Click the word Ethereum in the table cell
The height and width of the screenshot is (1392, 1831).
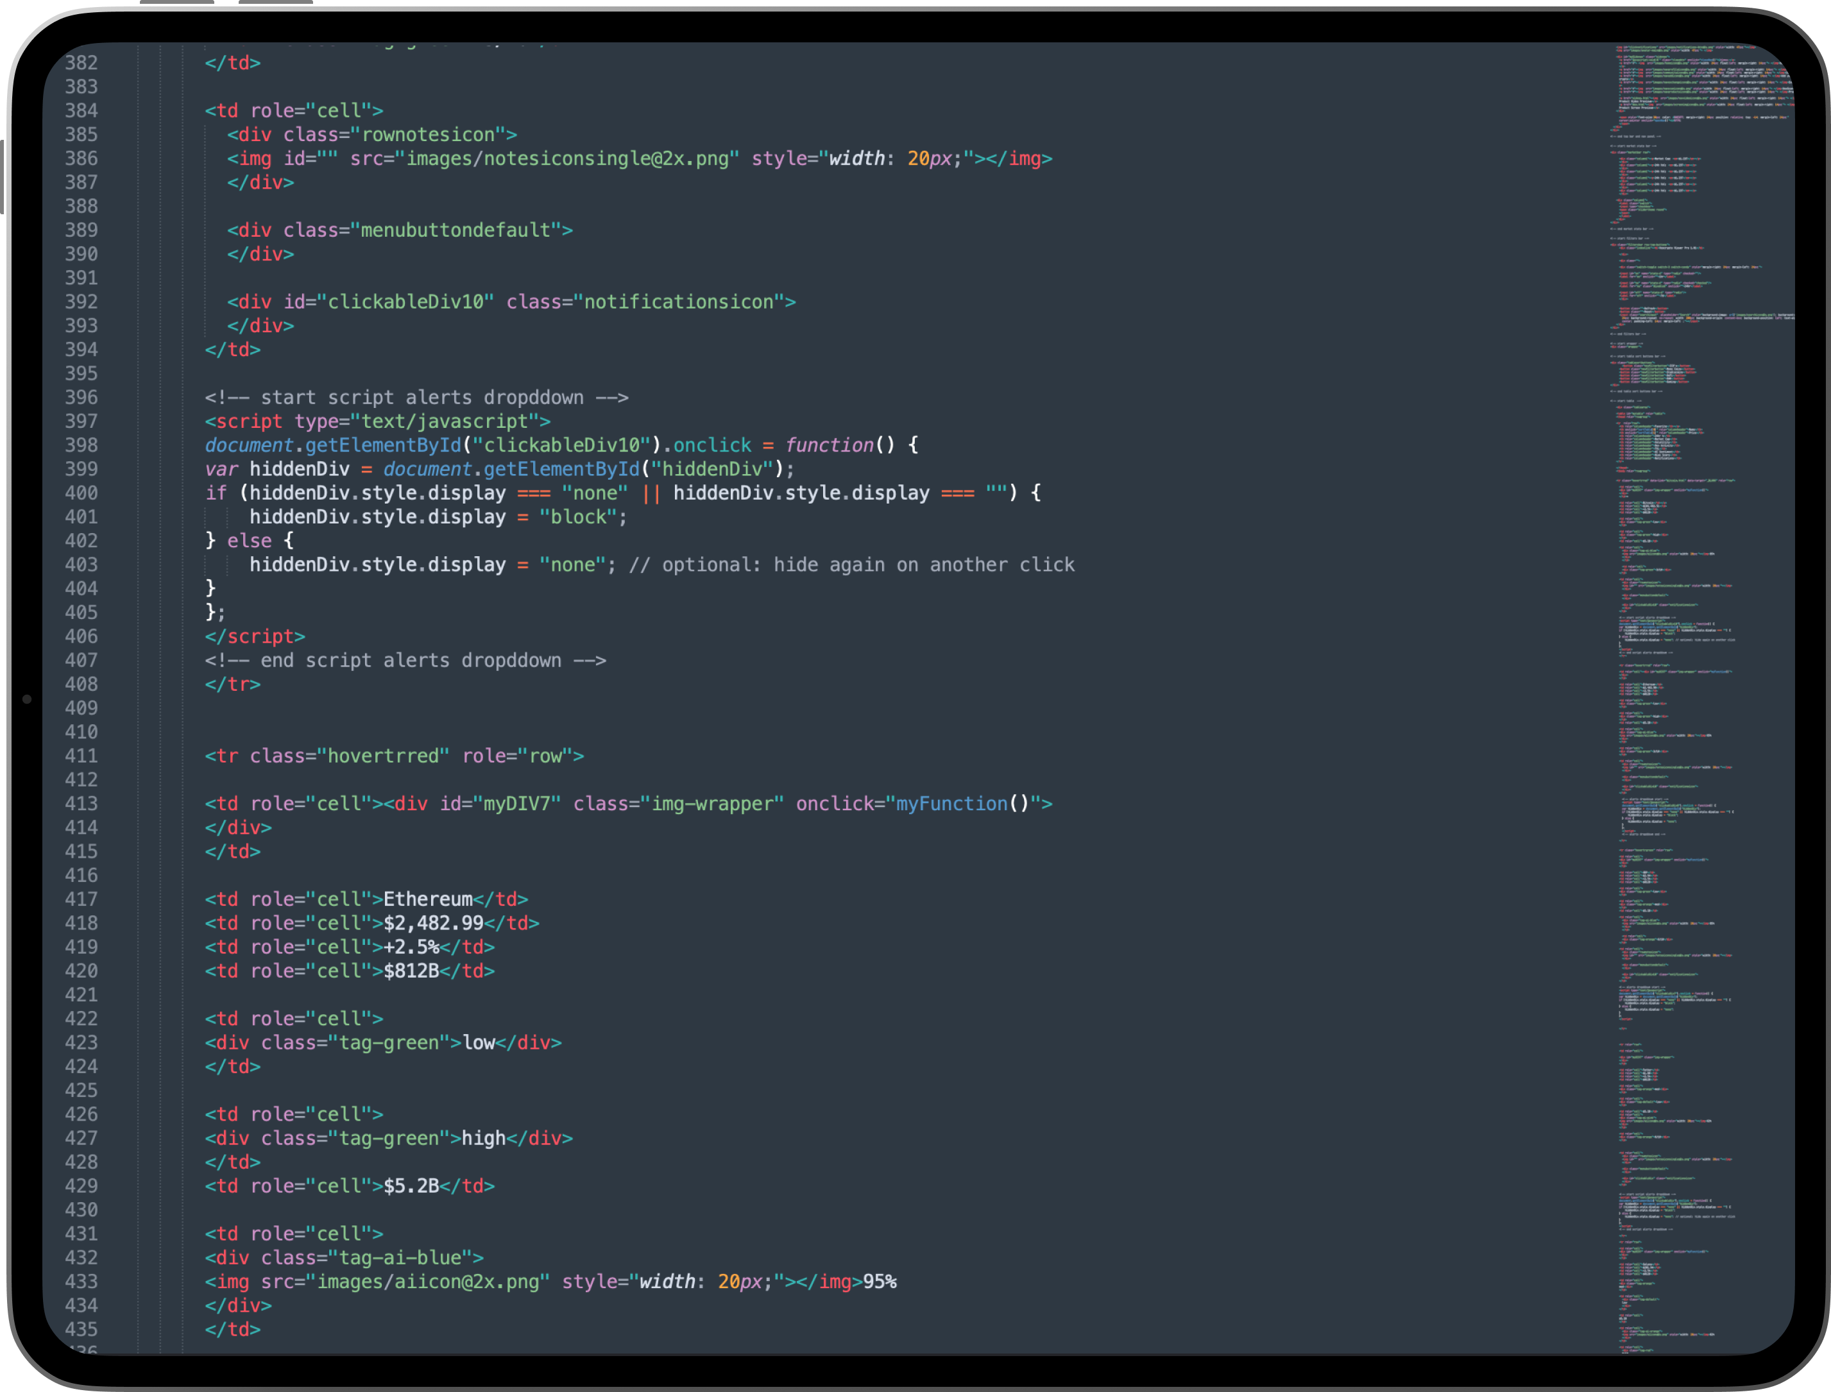pos(427,899)
